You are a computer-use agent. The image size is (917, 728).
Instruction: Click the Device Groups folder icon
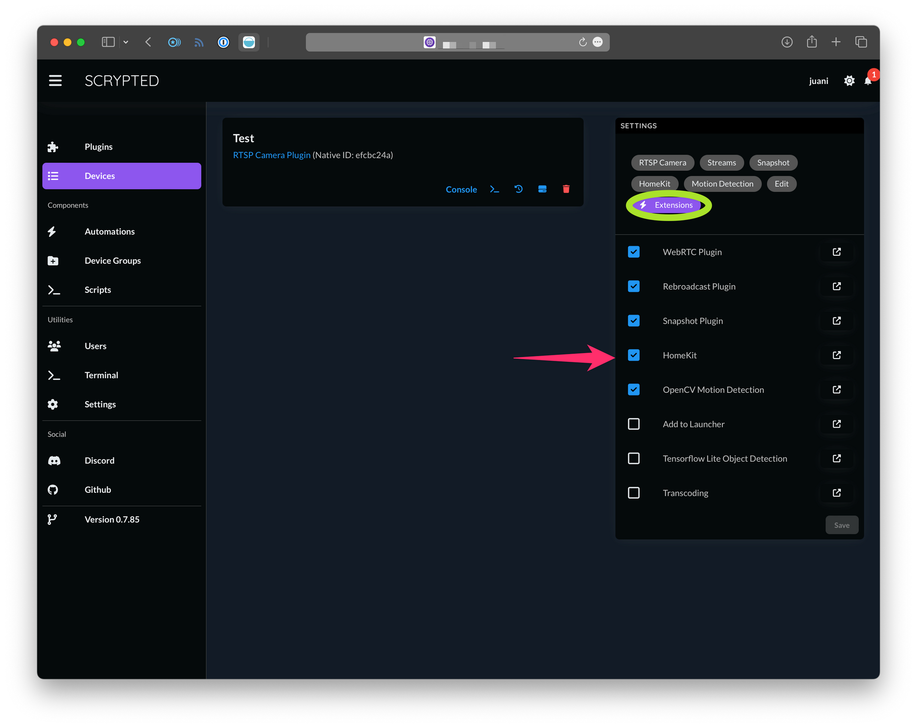click(53, 260)
